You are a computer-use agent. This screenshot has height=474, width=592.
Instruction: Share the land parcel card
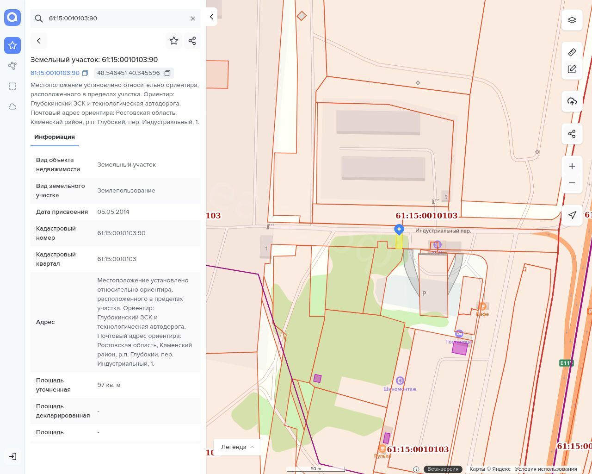(x=192, y=41)
